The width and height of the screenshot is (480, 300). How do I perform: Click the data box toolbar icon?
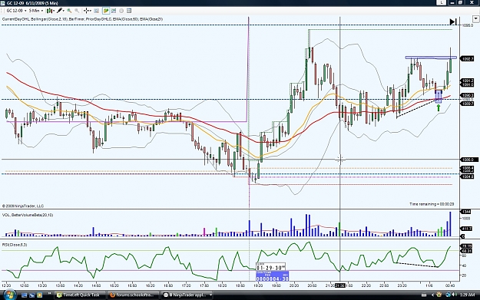pyautogui.click(x=97, y=11)
